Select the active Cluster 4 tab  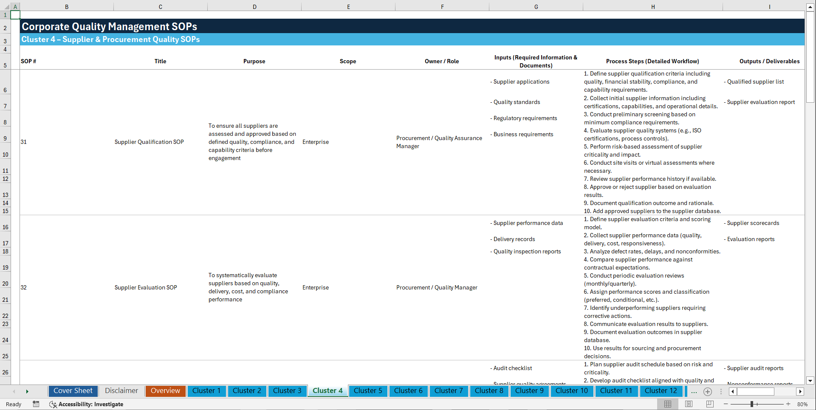pyautogui.click(x=328, y=391)
